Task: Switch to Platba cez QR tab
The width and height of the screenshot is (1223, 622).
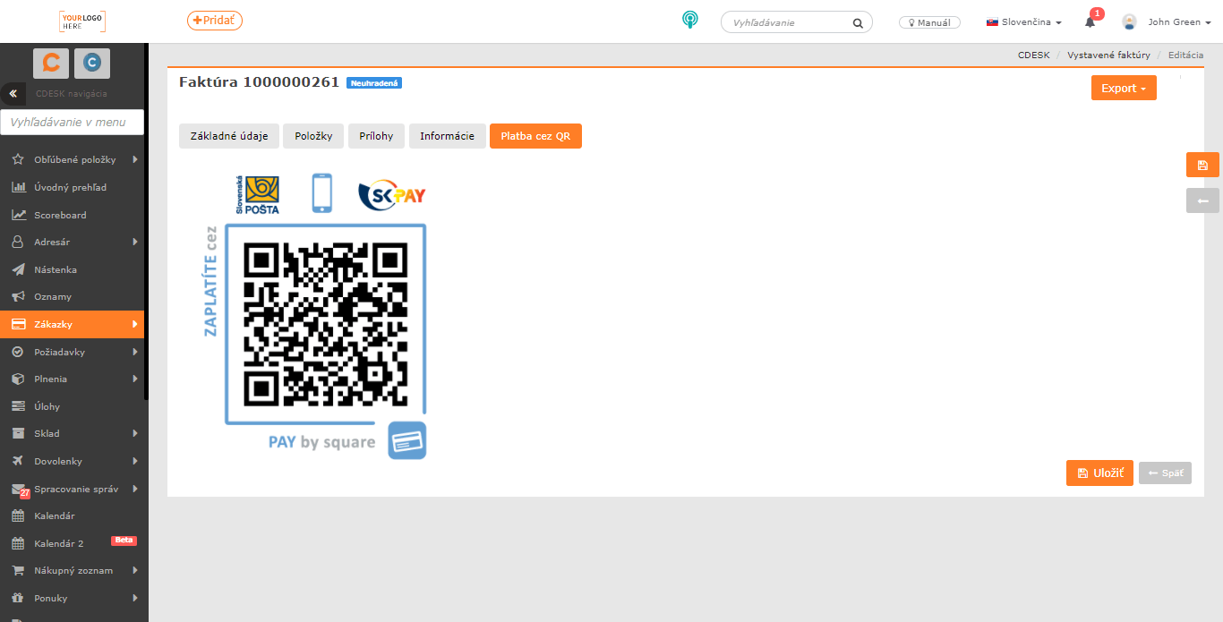Action: [x=535, y=136]
